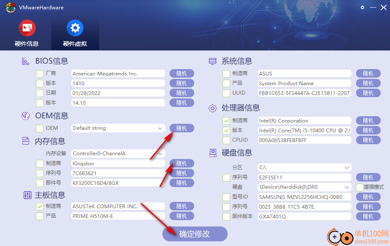This screenshot has width=390, height=246.
Task: Tick the OEM checkbox
Action: (x=40, y=129)
